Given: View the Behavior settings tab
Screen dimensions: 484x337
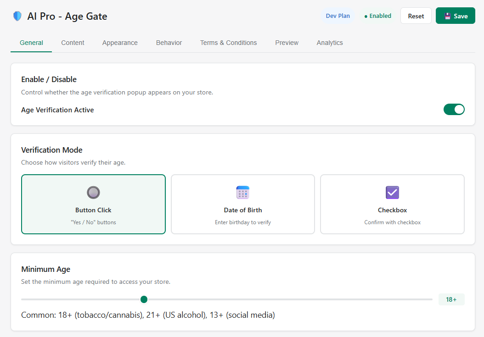Looking at the screenshot, I should (x=169, y=43).
